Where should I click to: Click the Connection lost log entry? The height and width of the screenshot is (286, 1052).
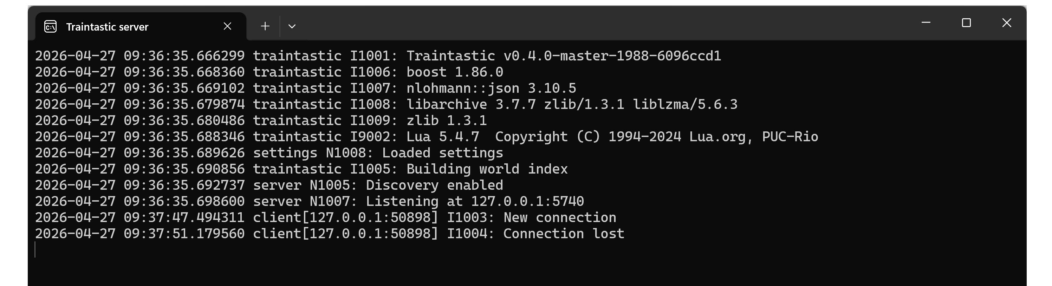330,234
